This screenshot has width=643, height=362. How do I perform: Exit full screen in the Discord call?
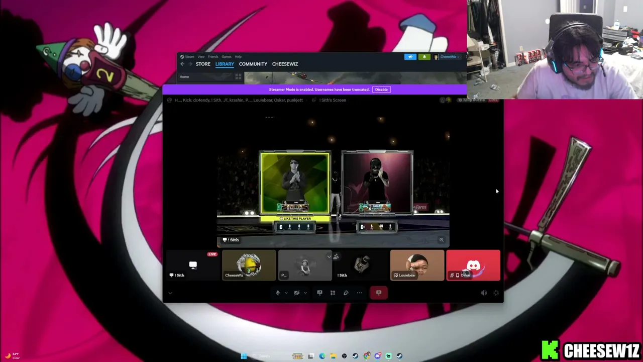tap(496, 293)
